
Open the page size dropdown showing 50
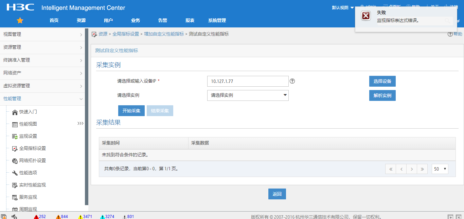[440, 169]
